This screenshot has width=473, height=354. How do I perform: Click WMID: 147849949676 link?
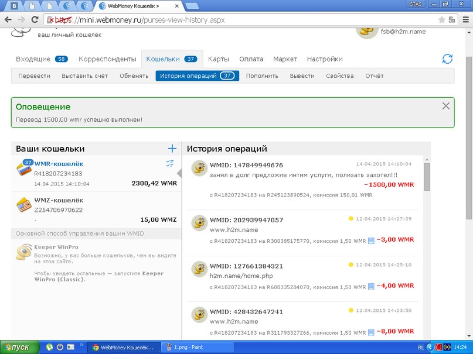point(246,165)
